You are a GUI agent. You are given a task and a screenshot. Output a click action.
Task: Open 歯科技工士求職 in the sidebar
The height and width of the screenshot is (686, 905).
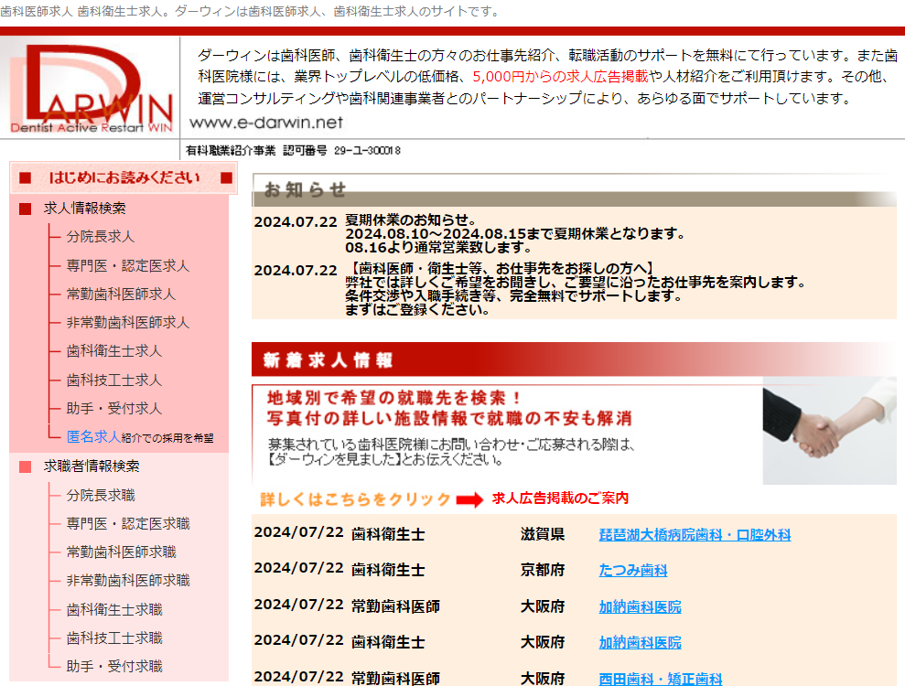tap(113, 638)
